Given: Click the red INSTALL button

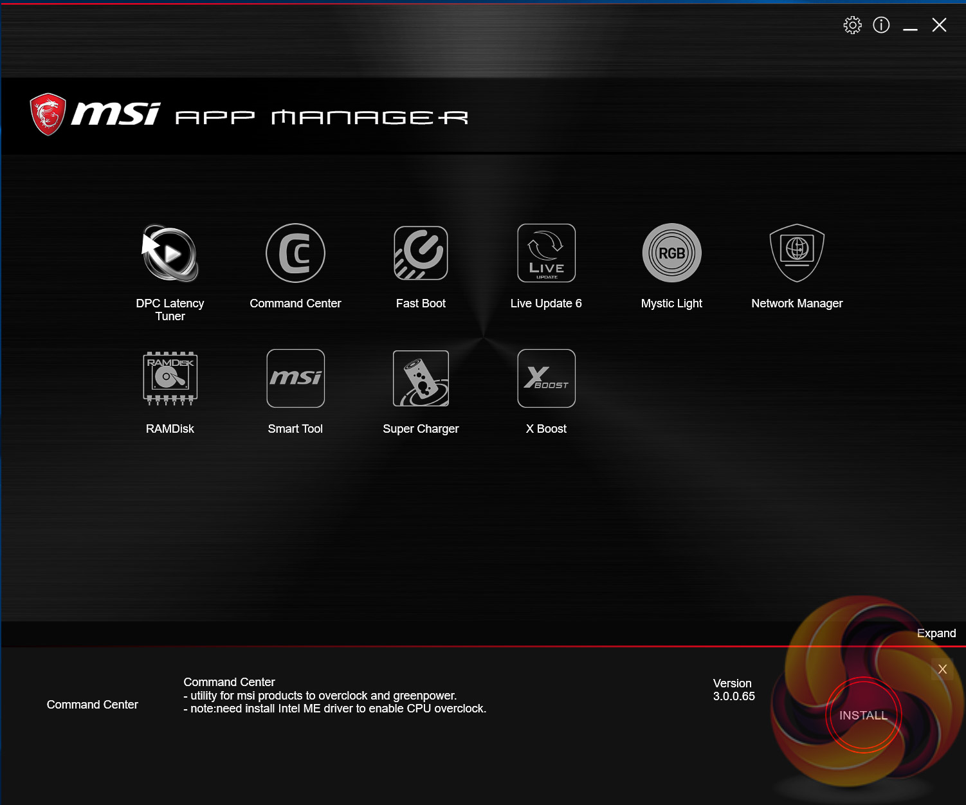Looking at the screenshot, I should point(863,715).
